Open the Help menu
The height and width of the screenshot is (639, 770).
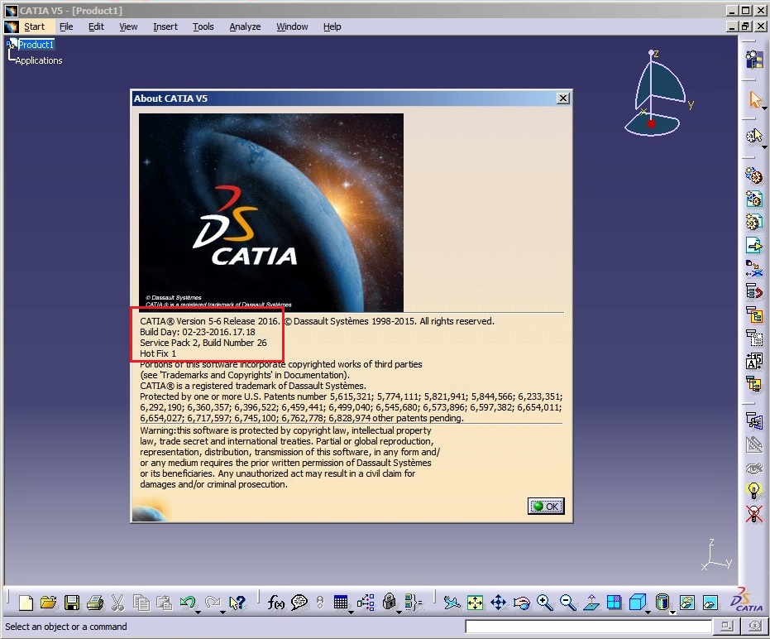point(332,26)
